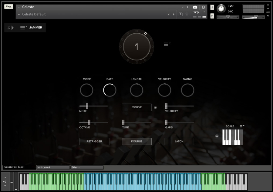Screen dimensions: 273x192
Task: Open the JAMMER generative tool menu
Action: pos(24,28)
